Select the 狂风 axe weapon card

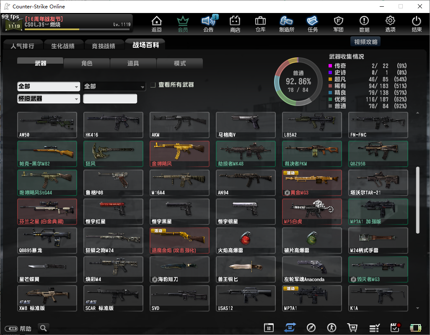point(113,154)
